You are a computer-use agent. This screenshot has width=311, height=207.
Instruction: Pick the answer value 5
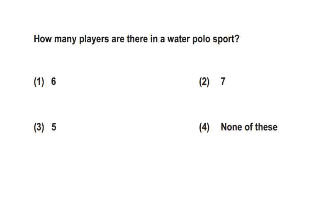[x=54, y=127]
